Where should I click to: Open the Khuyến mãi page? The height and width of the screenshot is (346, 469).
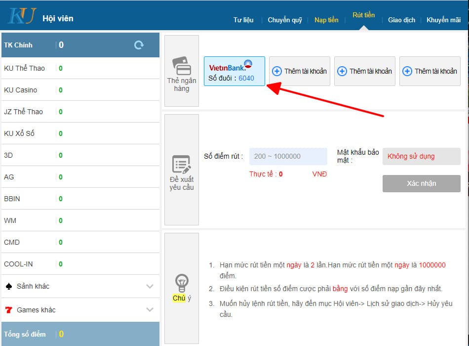[x=443, y=20]
